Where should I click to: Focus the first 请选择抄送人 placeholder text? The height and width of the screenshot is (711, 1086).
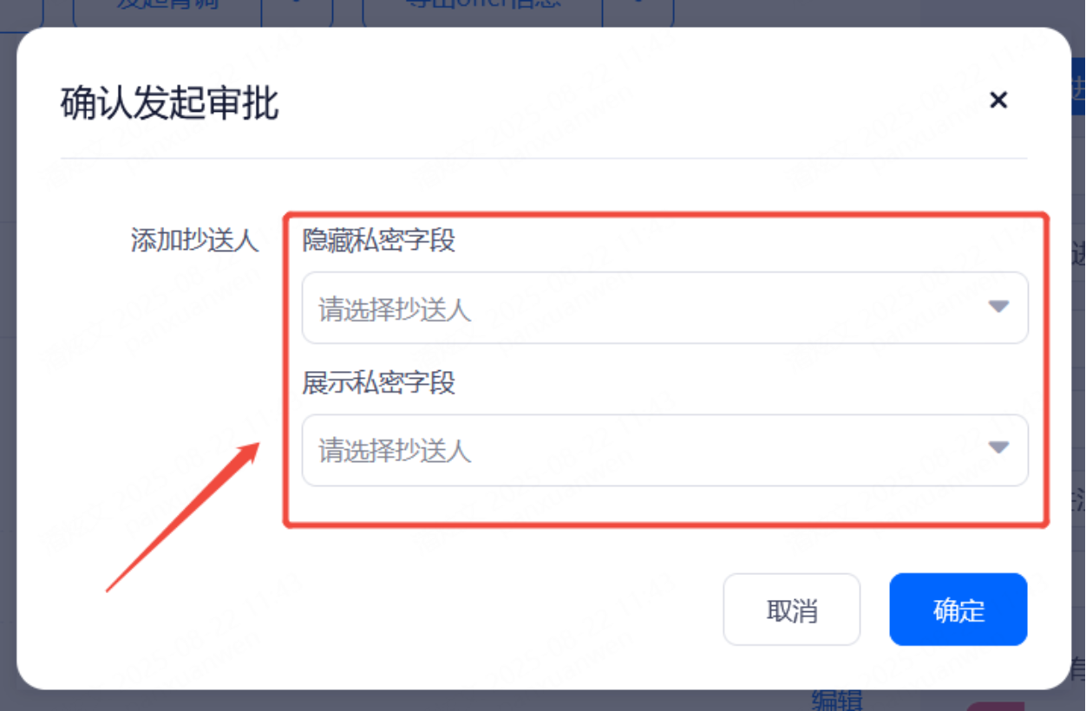[x=395, y=309]
